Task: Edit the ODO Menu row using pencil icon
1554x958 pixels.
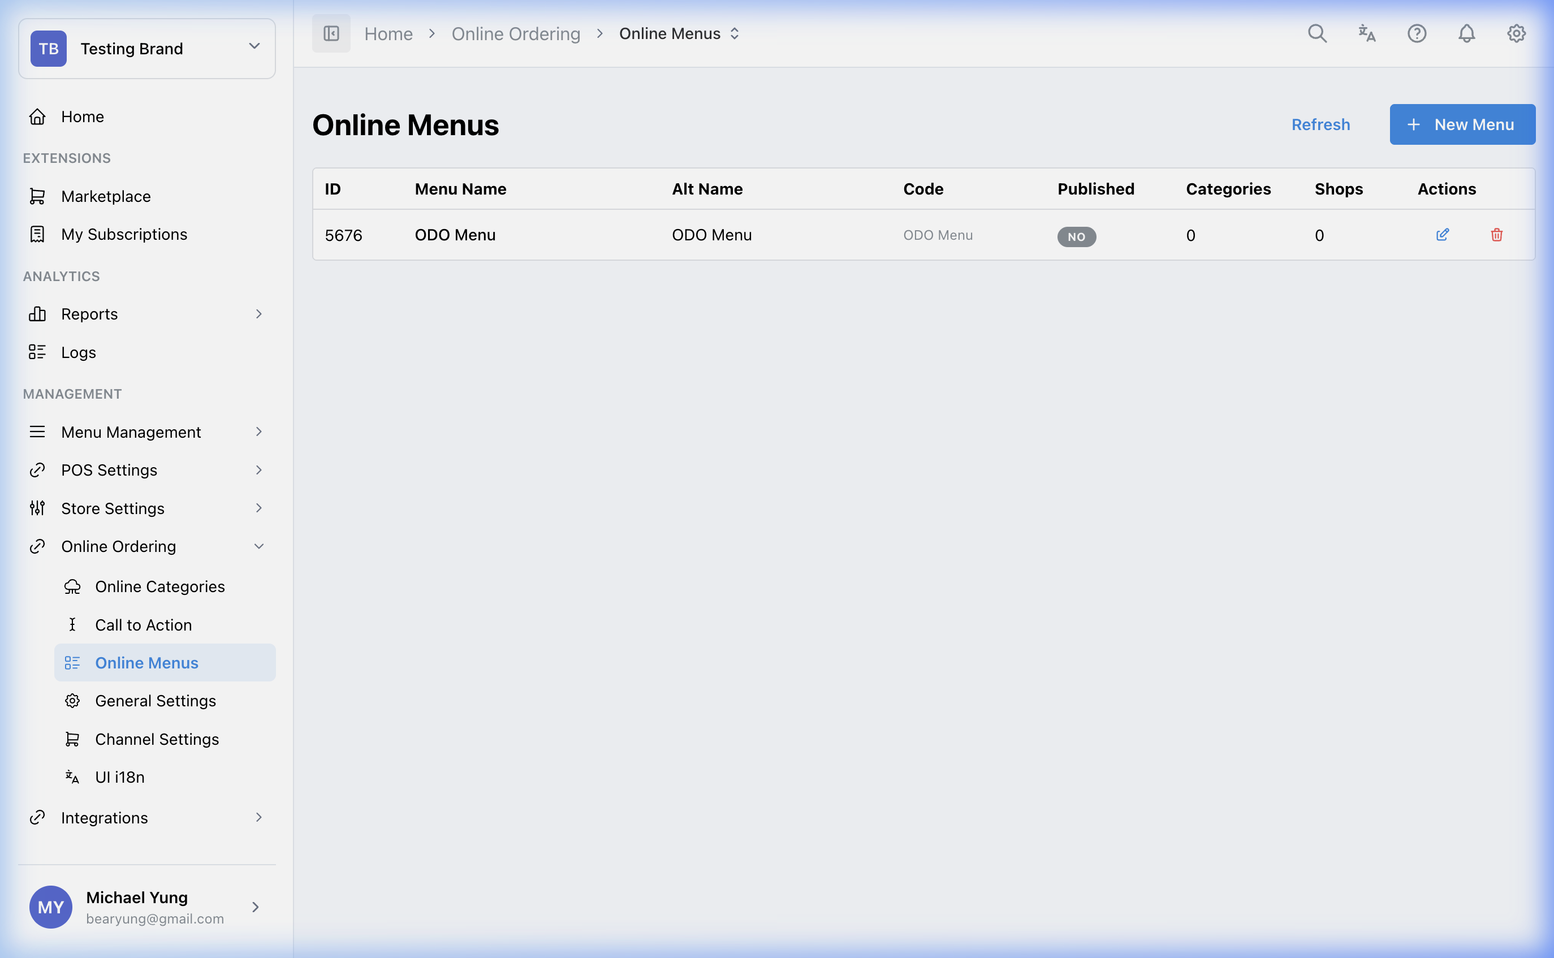Action: coord(1443,235)
